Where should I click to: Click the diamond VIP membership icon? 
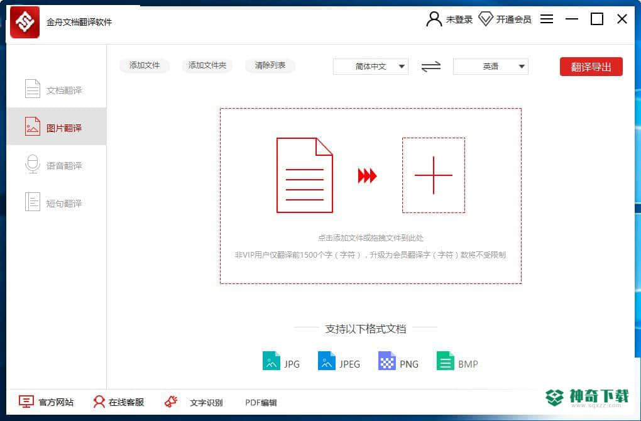(486, 19)
